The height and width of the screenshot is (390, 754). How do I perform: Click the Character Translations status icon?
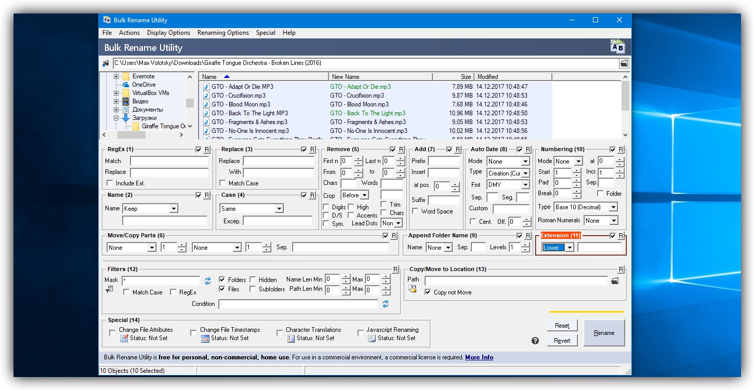coord(290,339)
